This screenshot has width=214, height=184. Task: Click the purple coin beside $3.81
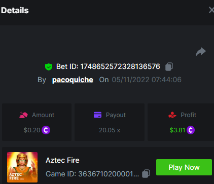point(191,130)
